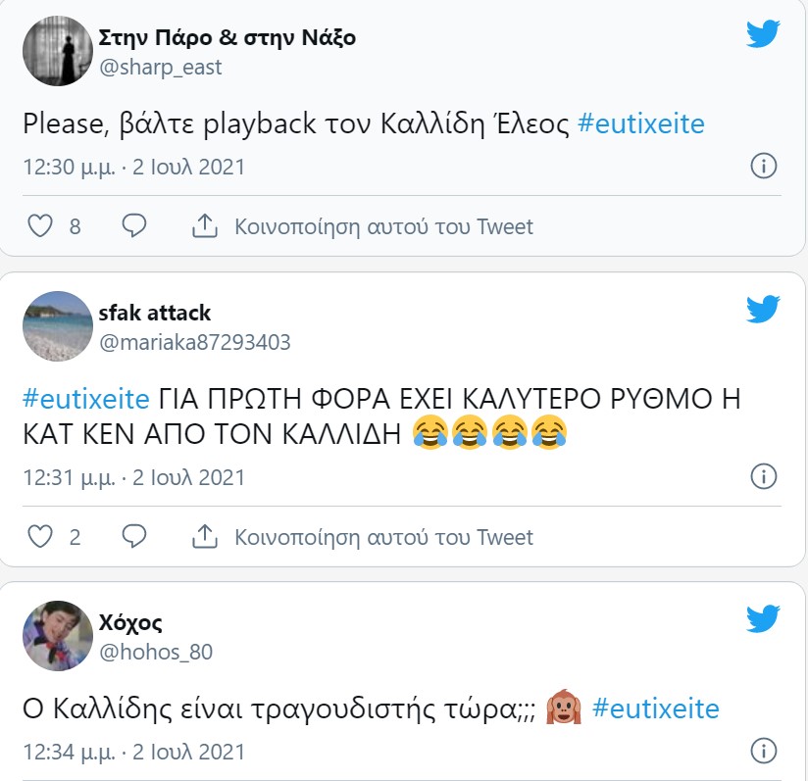Reply to the sharp_east tweet
The image size is (808, 781).
pos(134,226)
